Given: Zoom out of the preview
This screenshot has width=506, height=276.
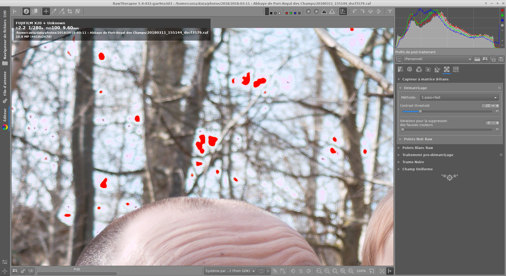Looking at the screenshot, I should [319, 271].
